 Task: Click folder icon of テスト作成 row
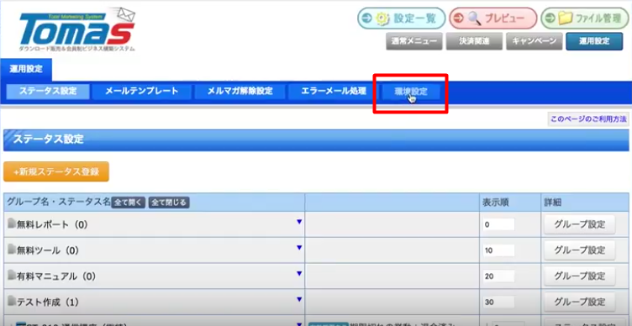(12, 301)
